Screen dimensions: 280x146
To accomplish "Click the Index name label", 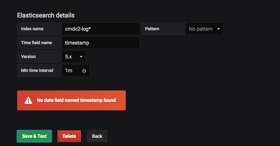I will 32,29.
